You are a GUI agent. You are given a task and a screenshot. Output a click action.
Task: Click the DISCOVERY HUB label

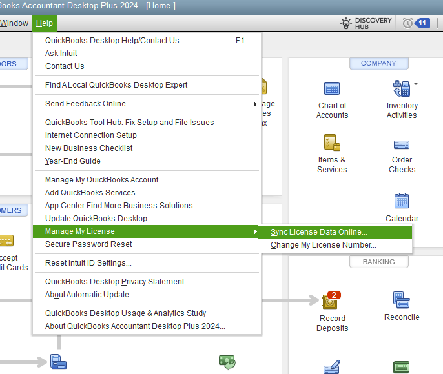(373, 23)
